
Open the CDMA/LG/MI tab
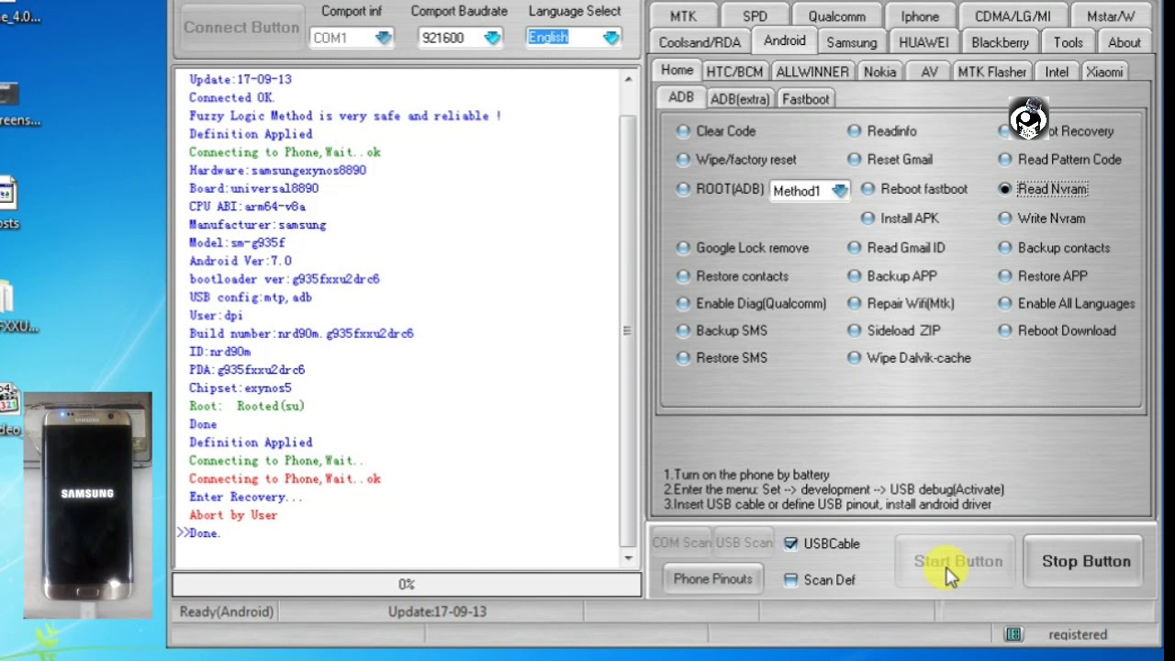1013,17
